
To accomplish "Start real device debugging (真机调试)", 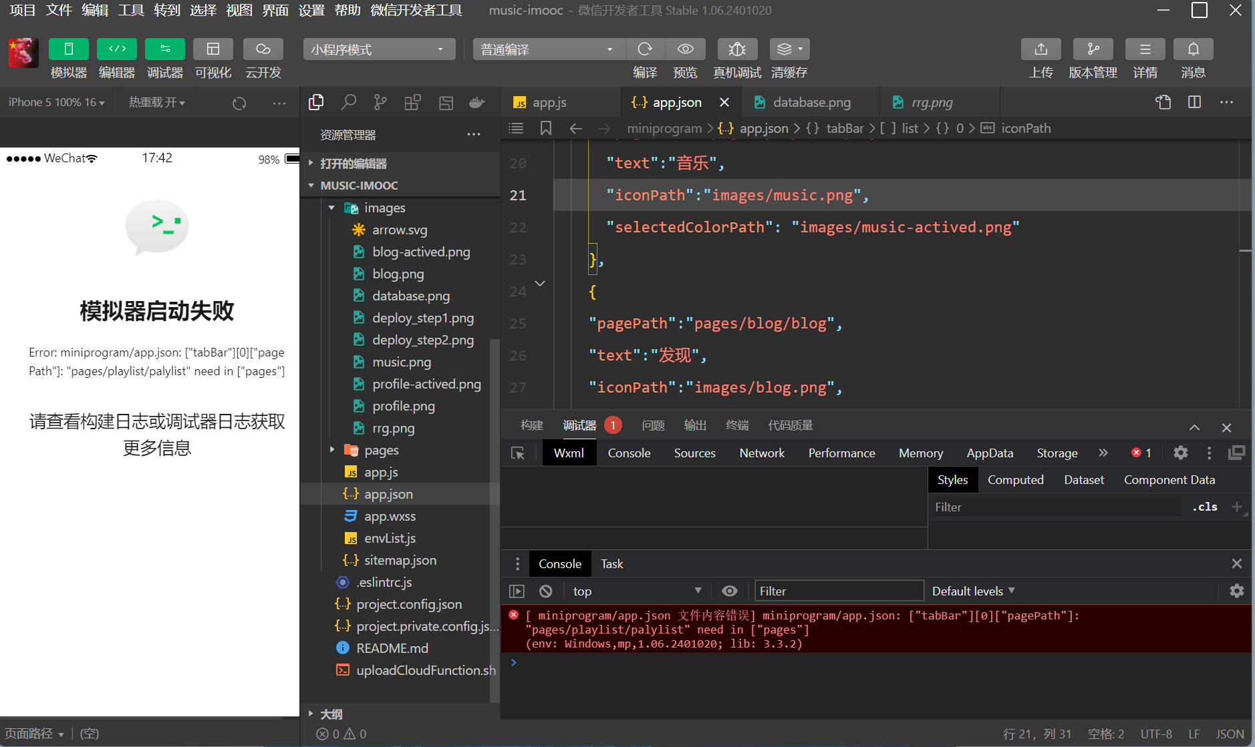I will tap(737, 49).
